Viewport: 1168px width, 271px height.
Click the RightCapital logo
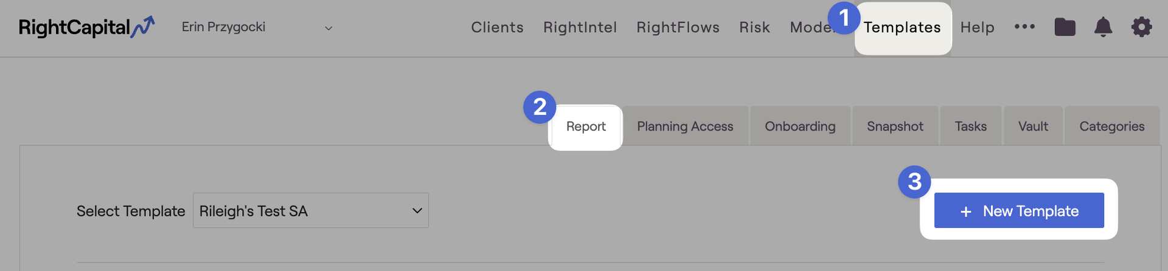click(86, 27)
